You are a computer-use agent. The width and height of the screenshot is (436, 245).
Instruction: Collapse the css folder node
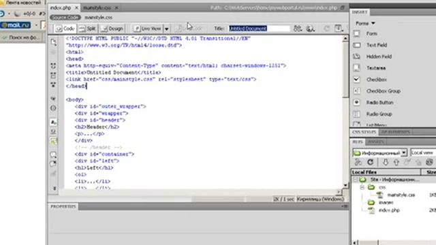362,187
